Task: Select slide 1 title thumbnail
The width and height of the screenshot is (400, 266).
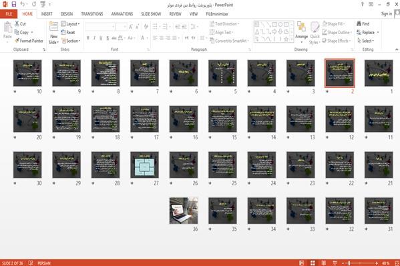Action: (x=379, y=73)
